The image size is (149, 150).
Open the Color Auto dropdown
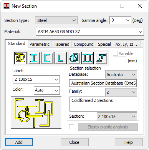pos(47,90)
